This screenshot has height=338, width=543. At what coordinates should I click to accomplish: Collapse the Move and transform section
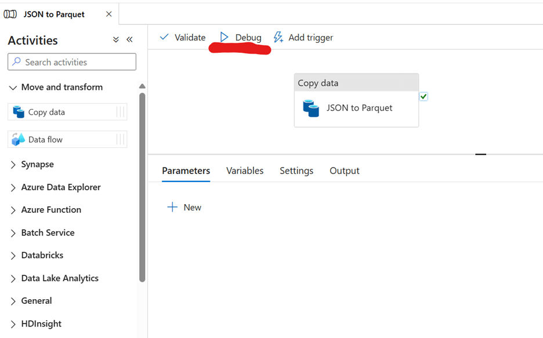[x=13, y=88]
